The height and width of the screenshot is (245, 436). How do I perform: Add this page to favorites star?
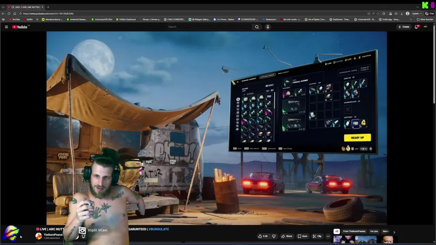[378, 14]
